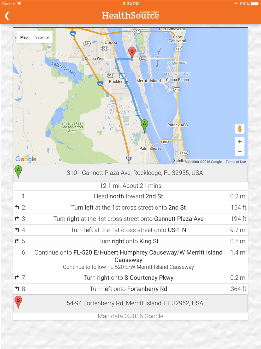Click the Cocoa West map label
The image size is (261, 349).
95,59
